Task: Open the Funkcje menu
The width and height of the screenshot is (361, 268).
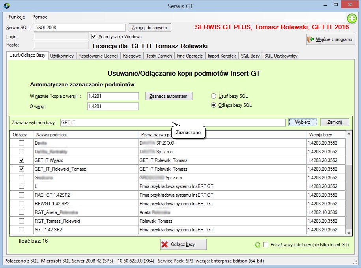Action: pyautogui.click(x=17, y=17)
